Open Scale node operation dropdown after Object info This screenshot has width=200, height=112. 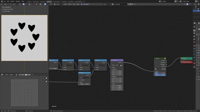68,65
